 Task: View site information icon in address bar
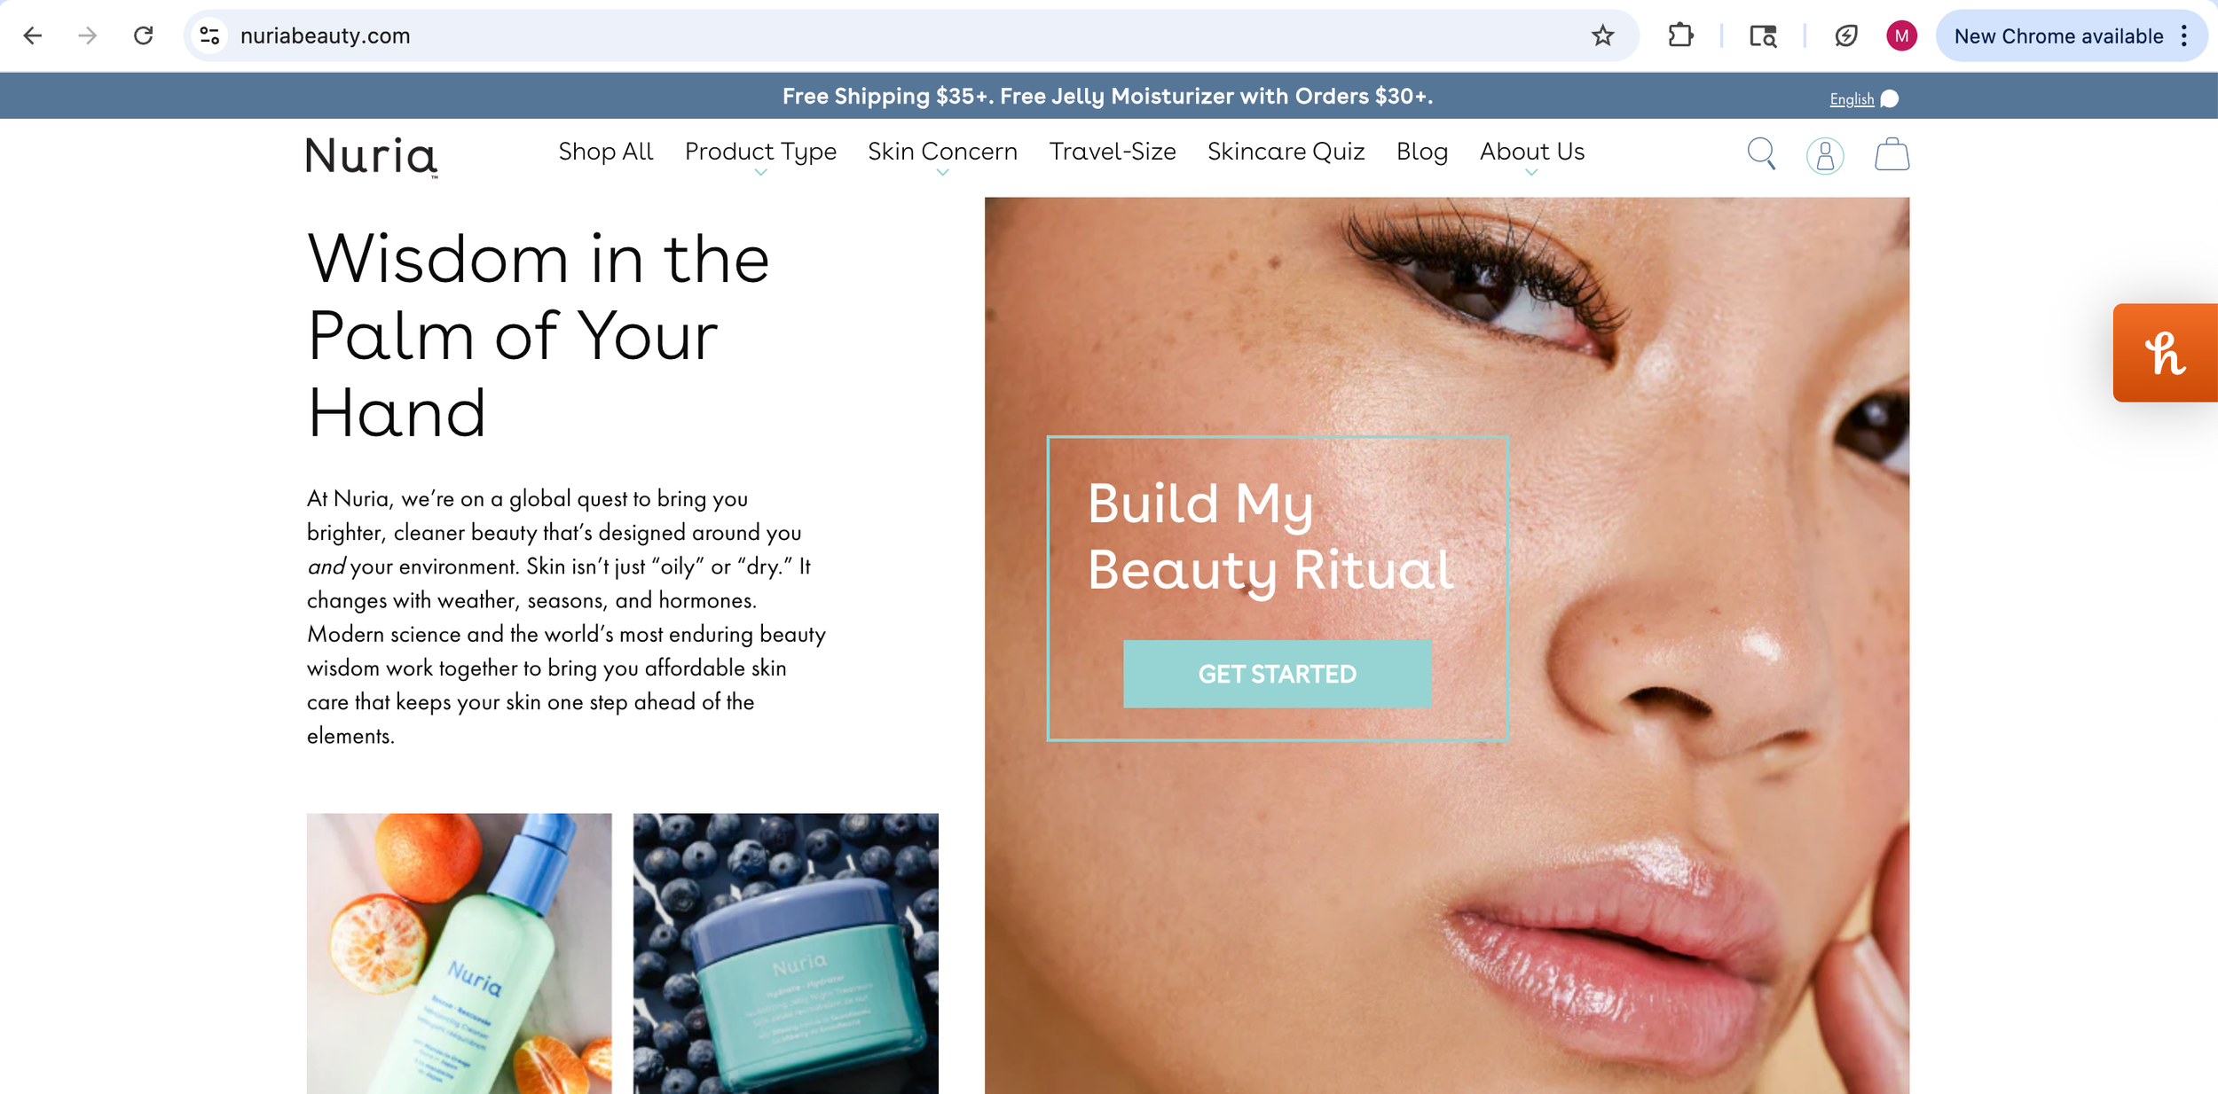tap(209, 35)
